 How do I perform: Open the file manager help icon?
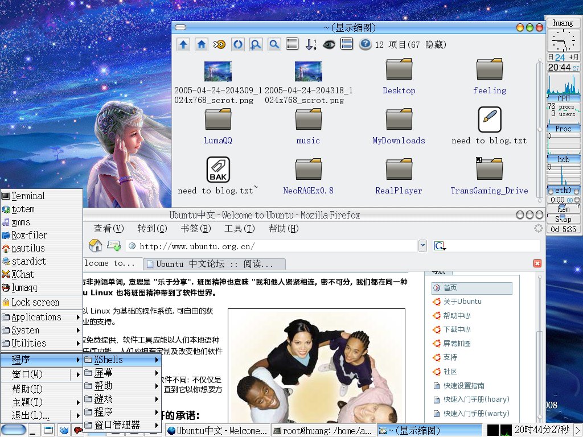(x=365, y=44)
